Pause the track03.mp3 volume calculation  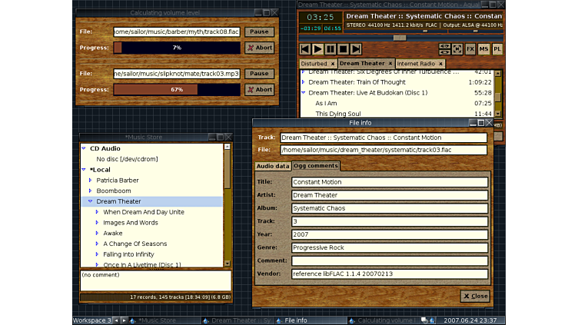[x=259, y=74]
